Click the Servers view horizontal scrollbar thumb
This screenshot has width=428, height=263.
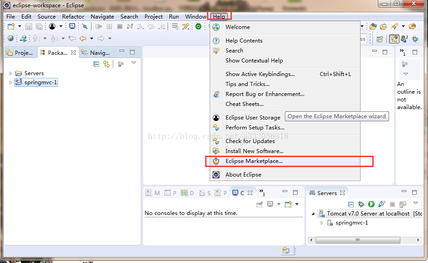[x=358, y=240]
